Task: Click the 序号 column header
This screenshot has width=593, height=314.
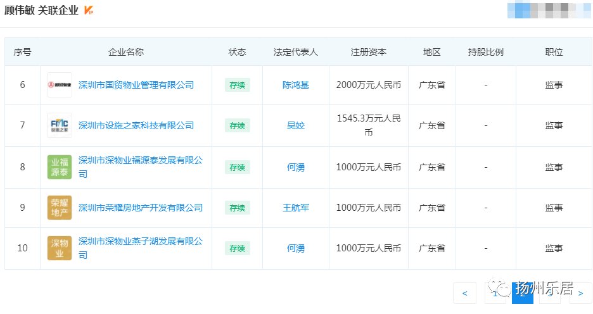Action: (22, 52)
